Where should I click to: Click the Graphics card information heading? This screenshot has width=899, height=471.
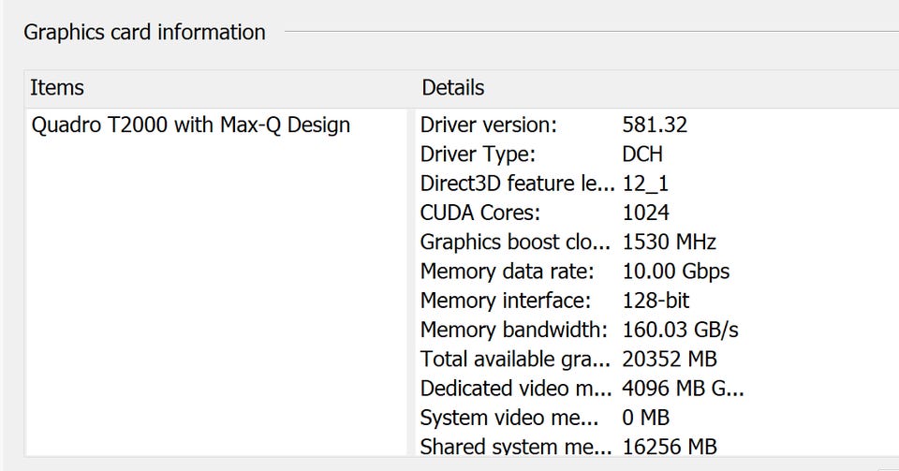144,32
